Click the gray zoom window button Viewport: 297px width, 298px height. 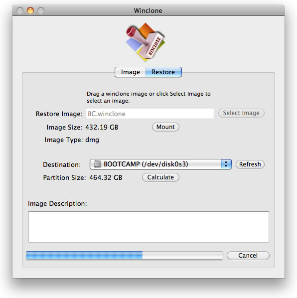point(41,10)
